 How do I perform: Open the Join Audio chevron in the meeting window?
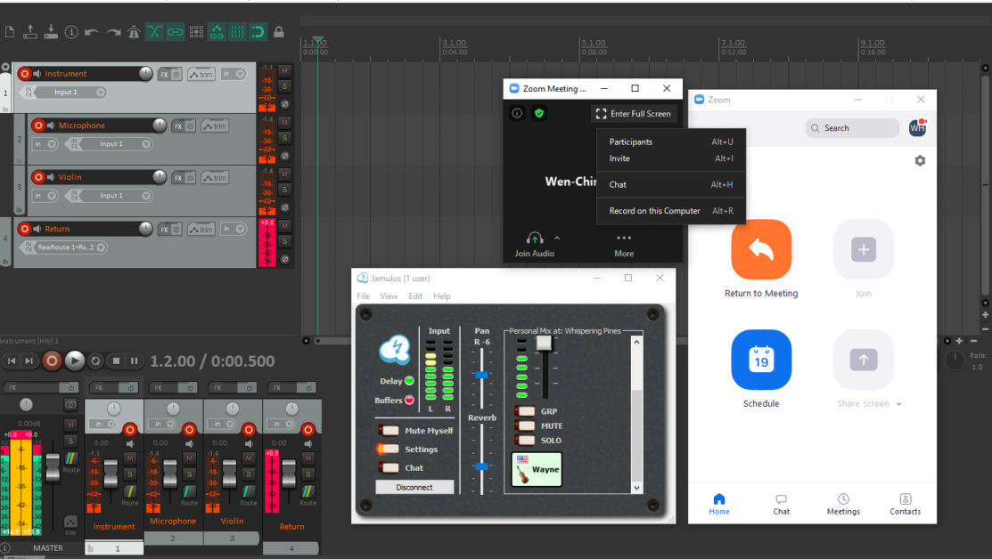coord(555,239)
